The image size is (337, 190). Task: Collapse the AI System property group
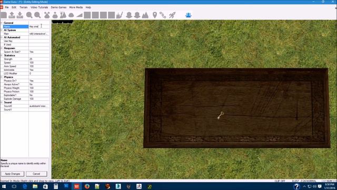click(x=2, y=30)
